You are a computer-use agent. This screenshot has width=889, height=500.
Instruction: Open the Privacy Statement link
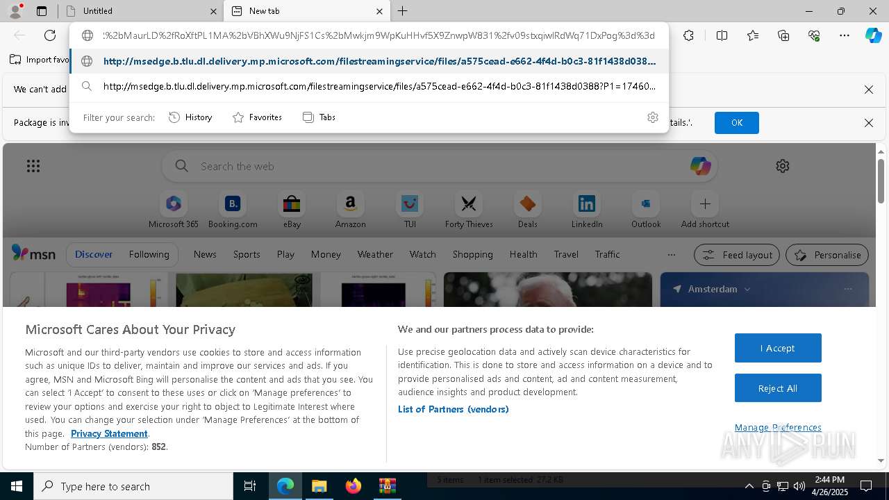click(x=109, y=433)
